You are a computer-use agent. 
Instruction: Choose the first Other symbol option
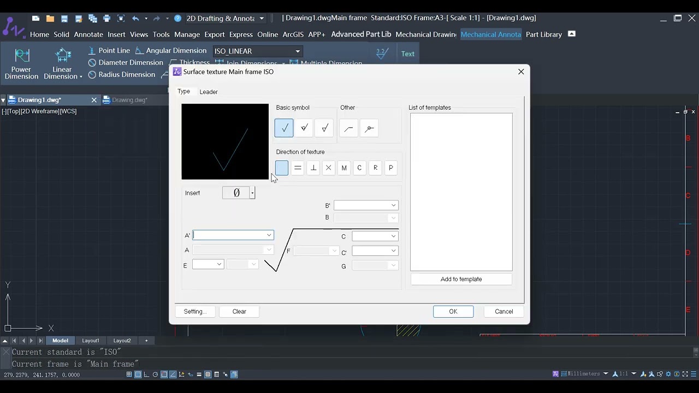click(x=349, y=128)
